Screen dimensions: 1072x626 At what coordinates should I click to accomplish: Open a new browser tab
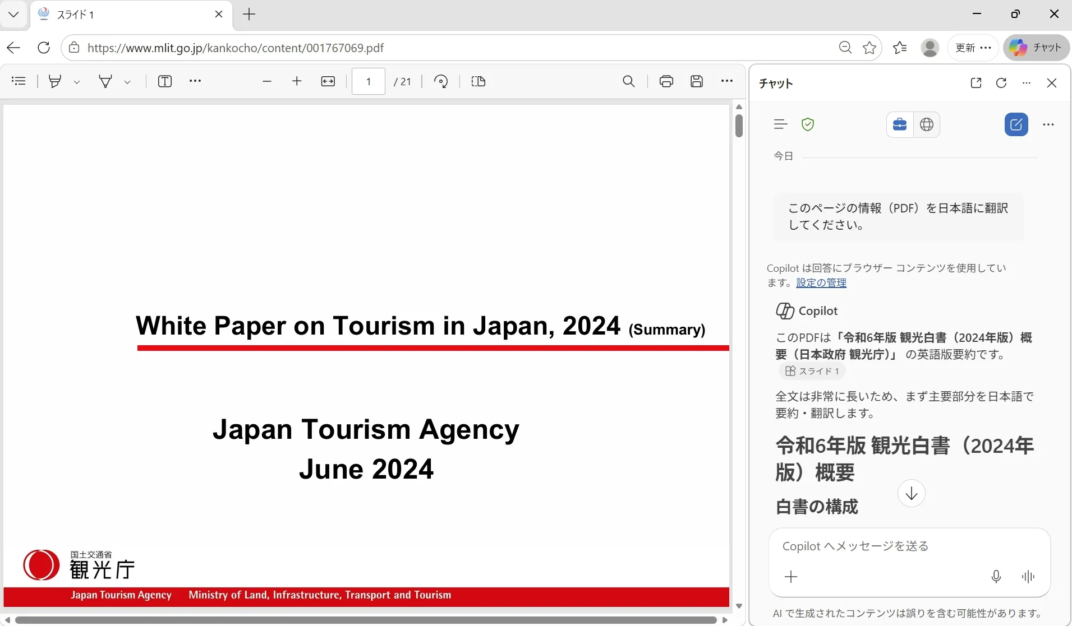(x=249, y=14)
